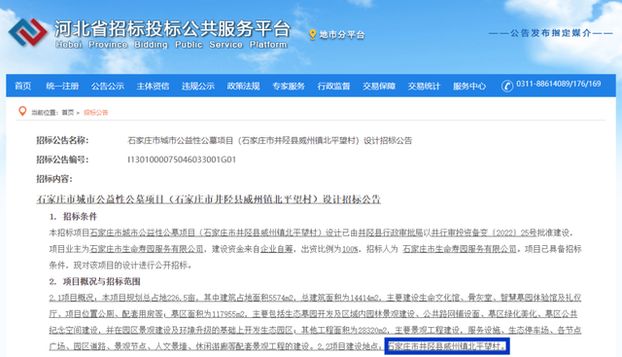Open 违规公示 menu item
Viewport: 622px width, 357px height.
pos(198,86)
